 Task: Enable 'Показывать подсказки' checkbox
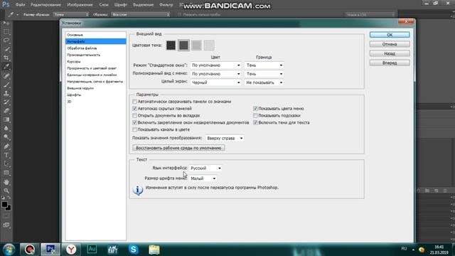pyautogui.click(x=255, y=115)
